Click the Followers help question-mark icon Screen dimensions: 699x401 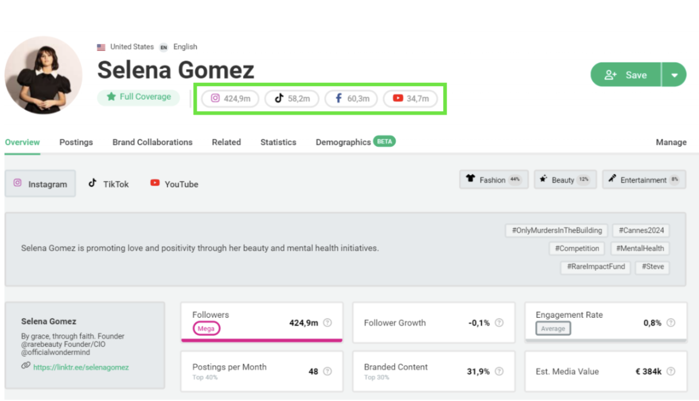coord(327,323)
